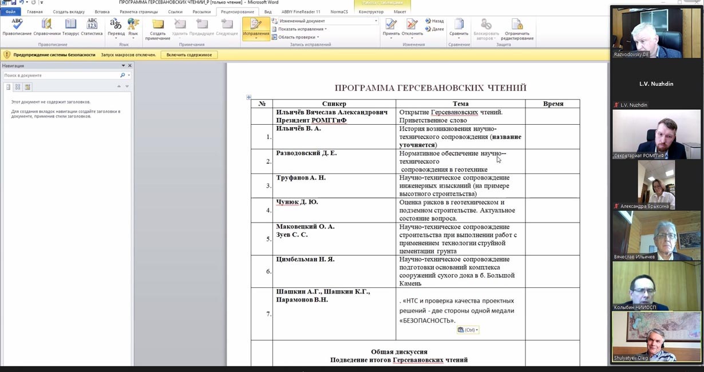Image resolution: width=704 pixels, height=372 pixels.
Task: Switch to the Главная ribbon tab
Action: point(35,11)
